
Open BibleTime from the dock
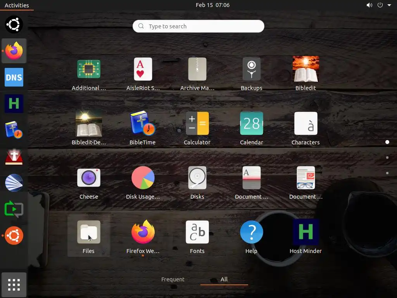[x=14, y=130]
